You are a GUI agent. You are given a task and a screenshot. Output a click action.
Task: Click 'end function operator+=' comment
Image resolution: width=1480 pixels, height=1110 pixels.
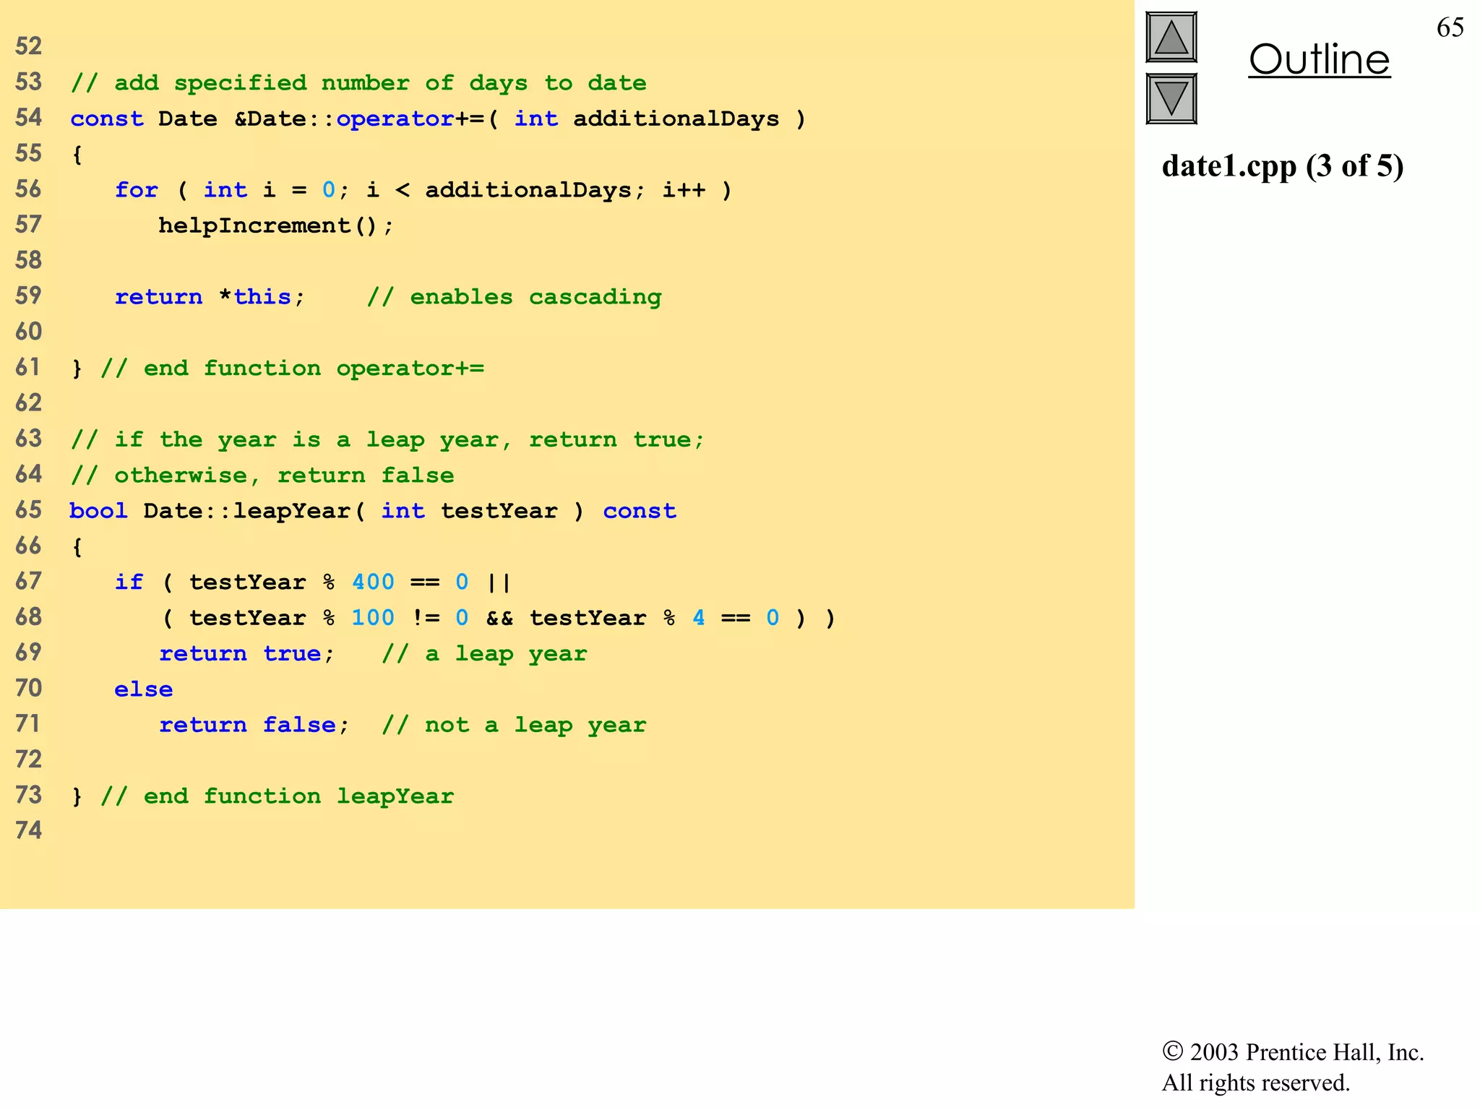click(292, 369)
